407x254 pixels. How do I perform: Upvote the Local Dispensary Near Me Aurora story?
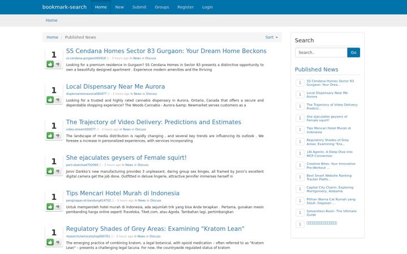(50, 99)
